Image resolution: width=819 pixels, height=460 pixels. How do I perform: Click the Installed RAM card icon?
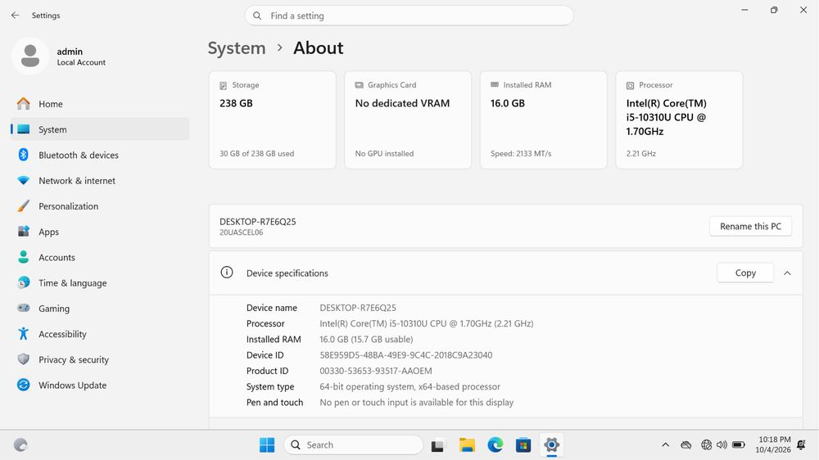pyautogui.click(x=495, y=84)
